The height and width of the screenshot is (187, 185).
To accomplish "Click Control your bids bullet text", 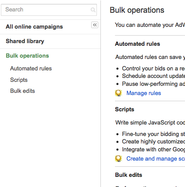I will [x=153, y=69].
